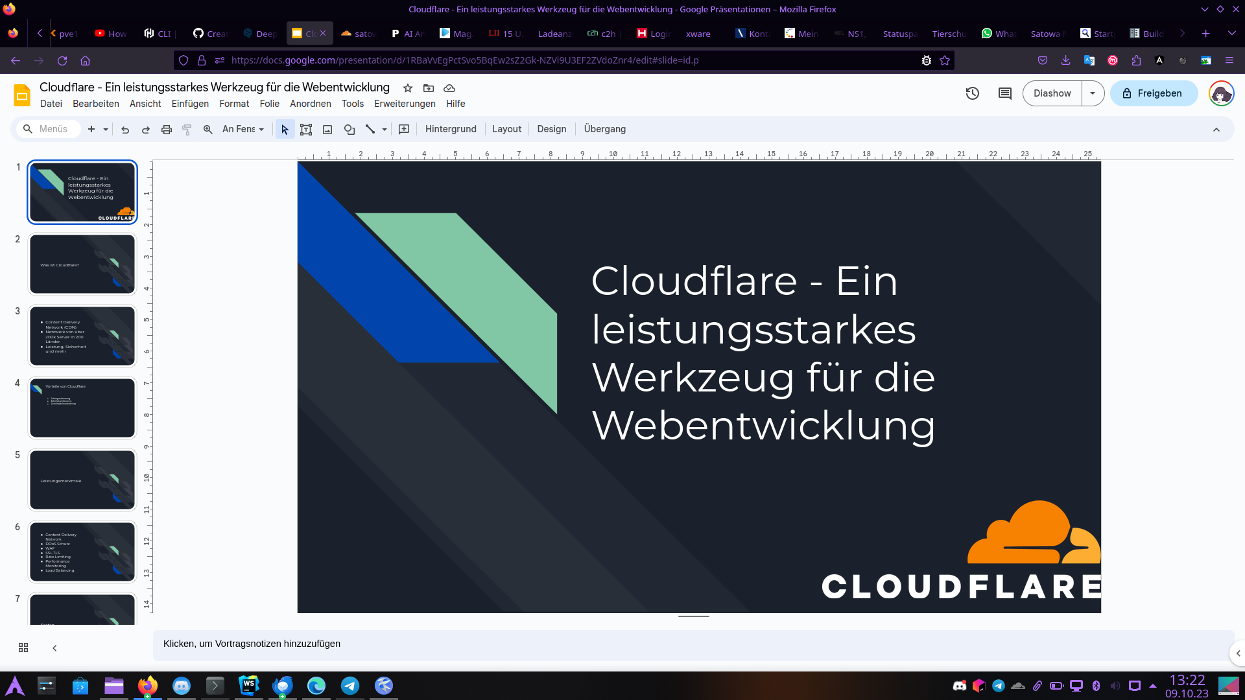
Task: Click the Freigeben button
Action: [x=1154, y=93]
